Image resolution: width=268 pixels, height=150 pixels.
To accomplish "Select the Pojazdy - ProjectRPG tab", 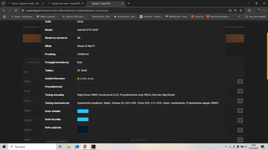I will [x=106, y=3].
